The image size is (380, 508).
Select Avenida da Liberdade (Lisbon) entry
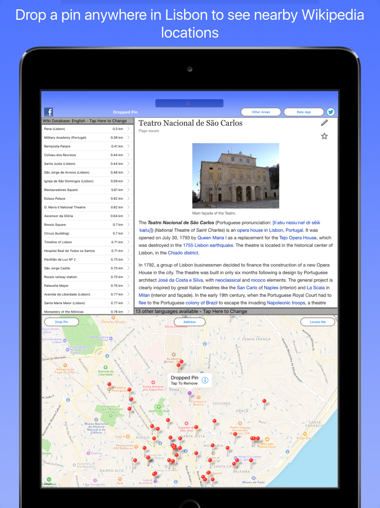(88, 294)
